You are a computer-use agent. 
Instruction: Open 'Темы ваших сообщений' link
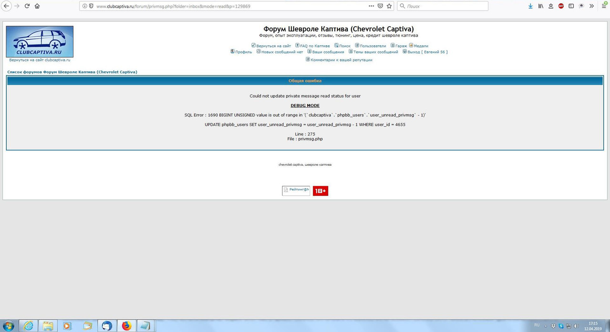[376, 52]
